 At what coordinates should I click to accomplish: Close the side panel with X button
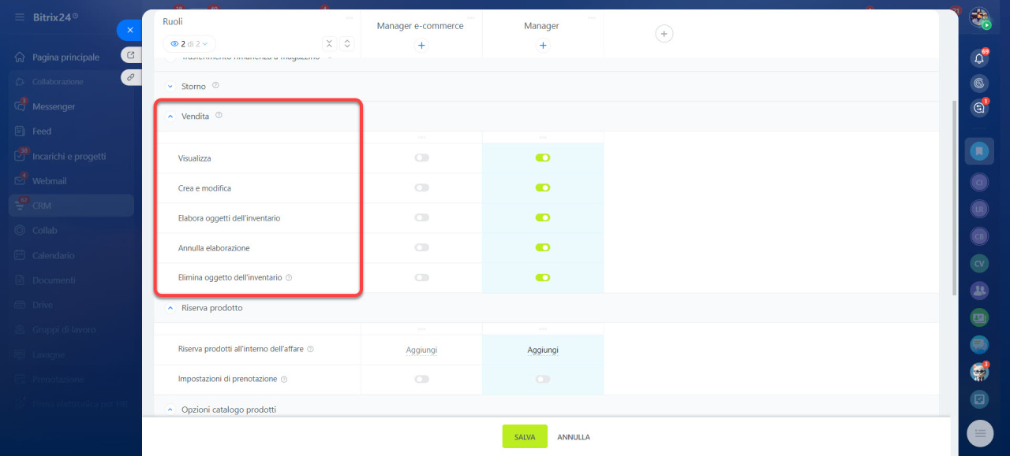(129, 30)
